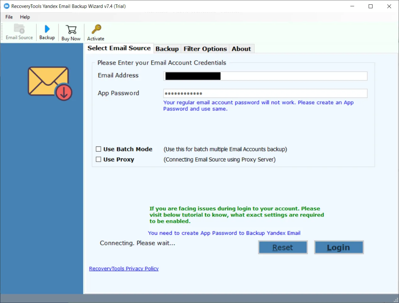This screenshot has height=303, width=399.
Task: Click the Login button
Action: pyautogui.click(x=339, y=247)
